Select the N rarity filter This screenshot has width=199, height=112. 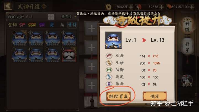[x=62, y=25]
